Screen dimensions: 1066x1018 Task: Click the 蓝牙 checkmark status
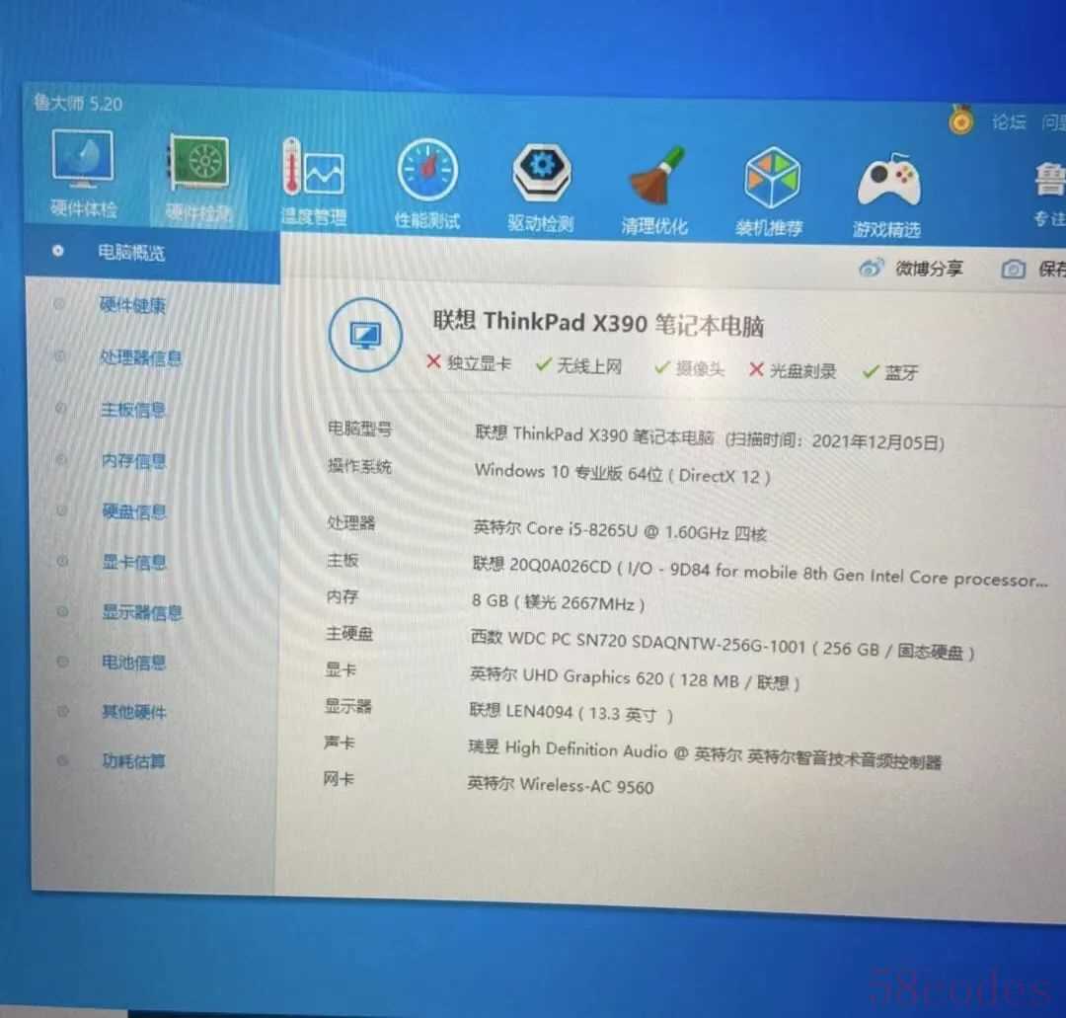(x=890, y=372)
